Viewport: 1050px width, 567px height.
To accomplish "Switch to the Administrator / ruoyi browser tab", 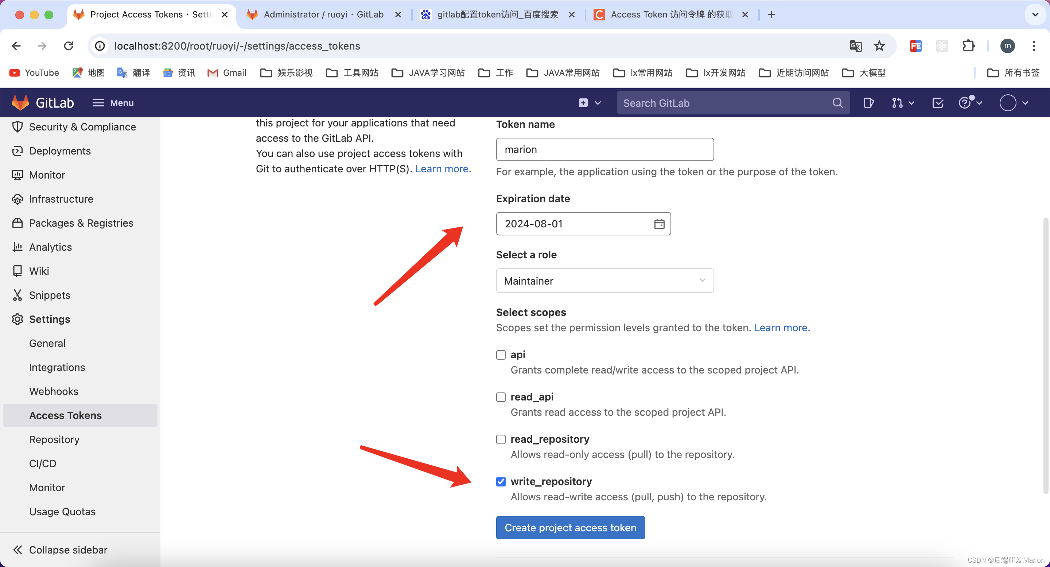I will coord(322,14).
